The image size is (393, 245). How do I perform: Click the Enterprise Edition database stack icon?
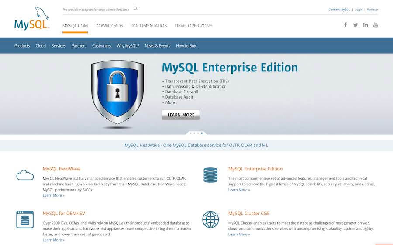tap(210, 175)
